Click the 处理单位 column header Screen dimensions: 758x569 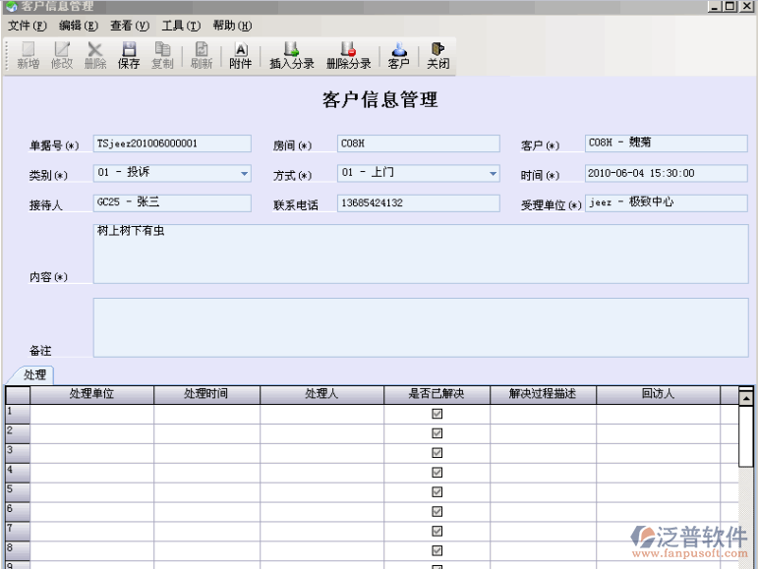click(x=91, y=394)
